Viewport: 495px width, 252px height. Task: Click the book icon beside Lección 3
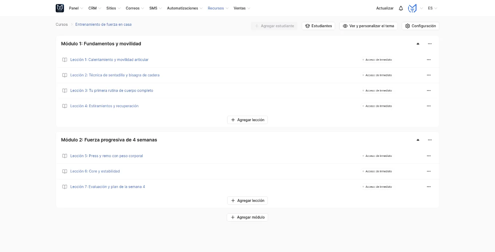(x=65, y=90)
